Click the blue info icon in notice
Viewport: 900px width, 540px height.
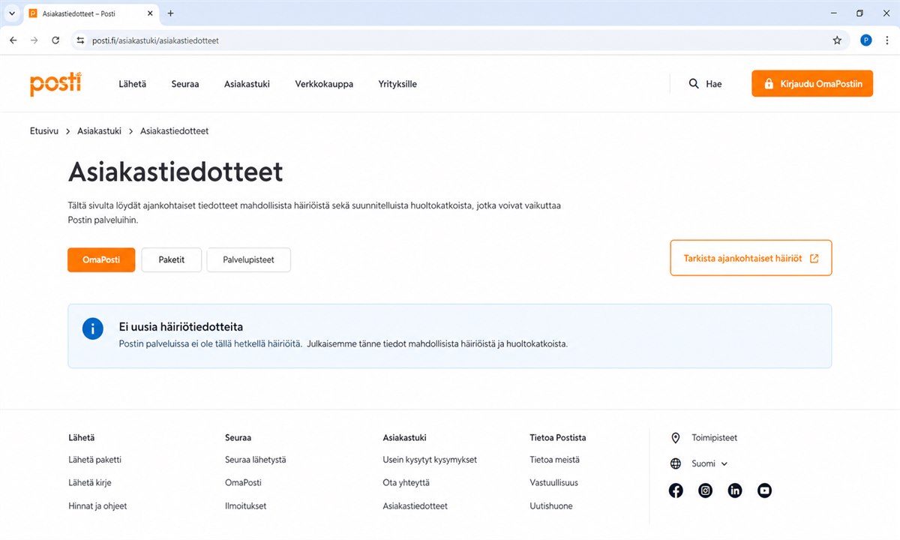(92, 328)
